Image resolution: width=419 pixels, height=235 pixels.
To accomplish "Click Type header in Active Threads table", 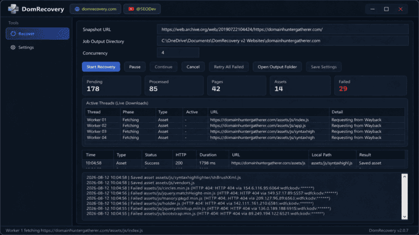I will [x=169, y=112].
